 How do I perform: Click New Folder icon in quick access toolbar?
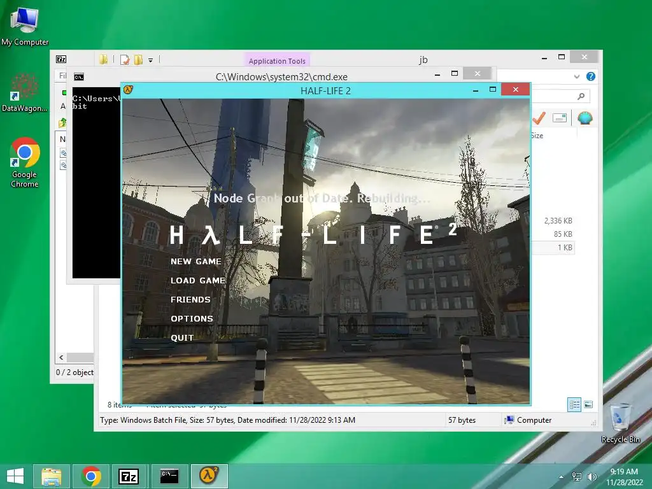[138, 60]
